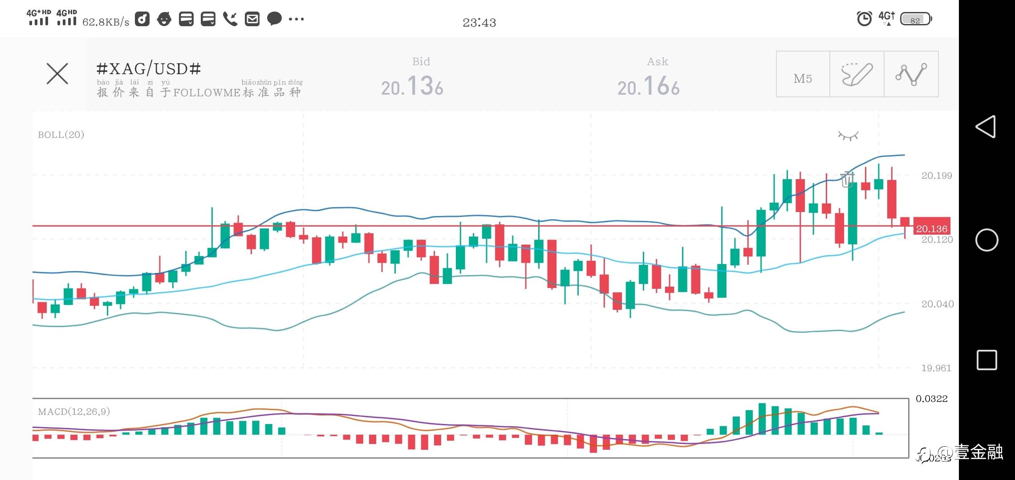This screenshot has width=1015, height=480.
Task: Toggle the closed-eye visibility icon
Action: [x=848, y=136]
